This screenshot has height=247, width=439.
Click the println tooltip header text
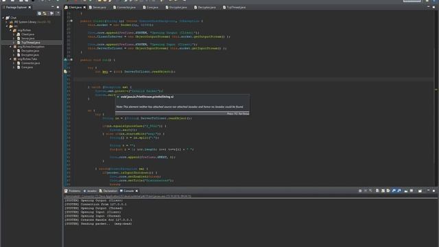(147, 97)
